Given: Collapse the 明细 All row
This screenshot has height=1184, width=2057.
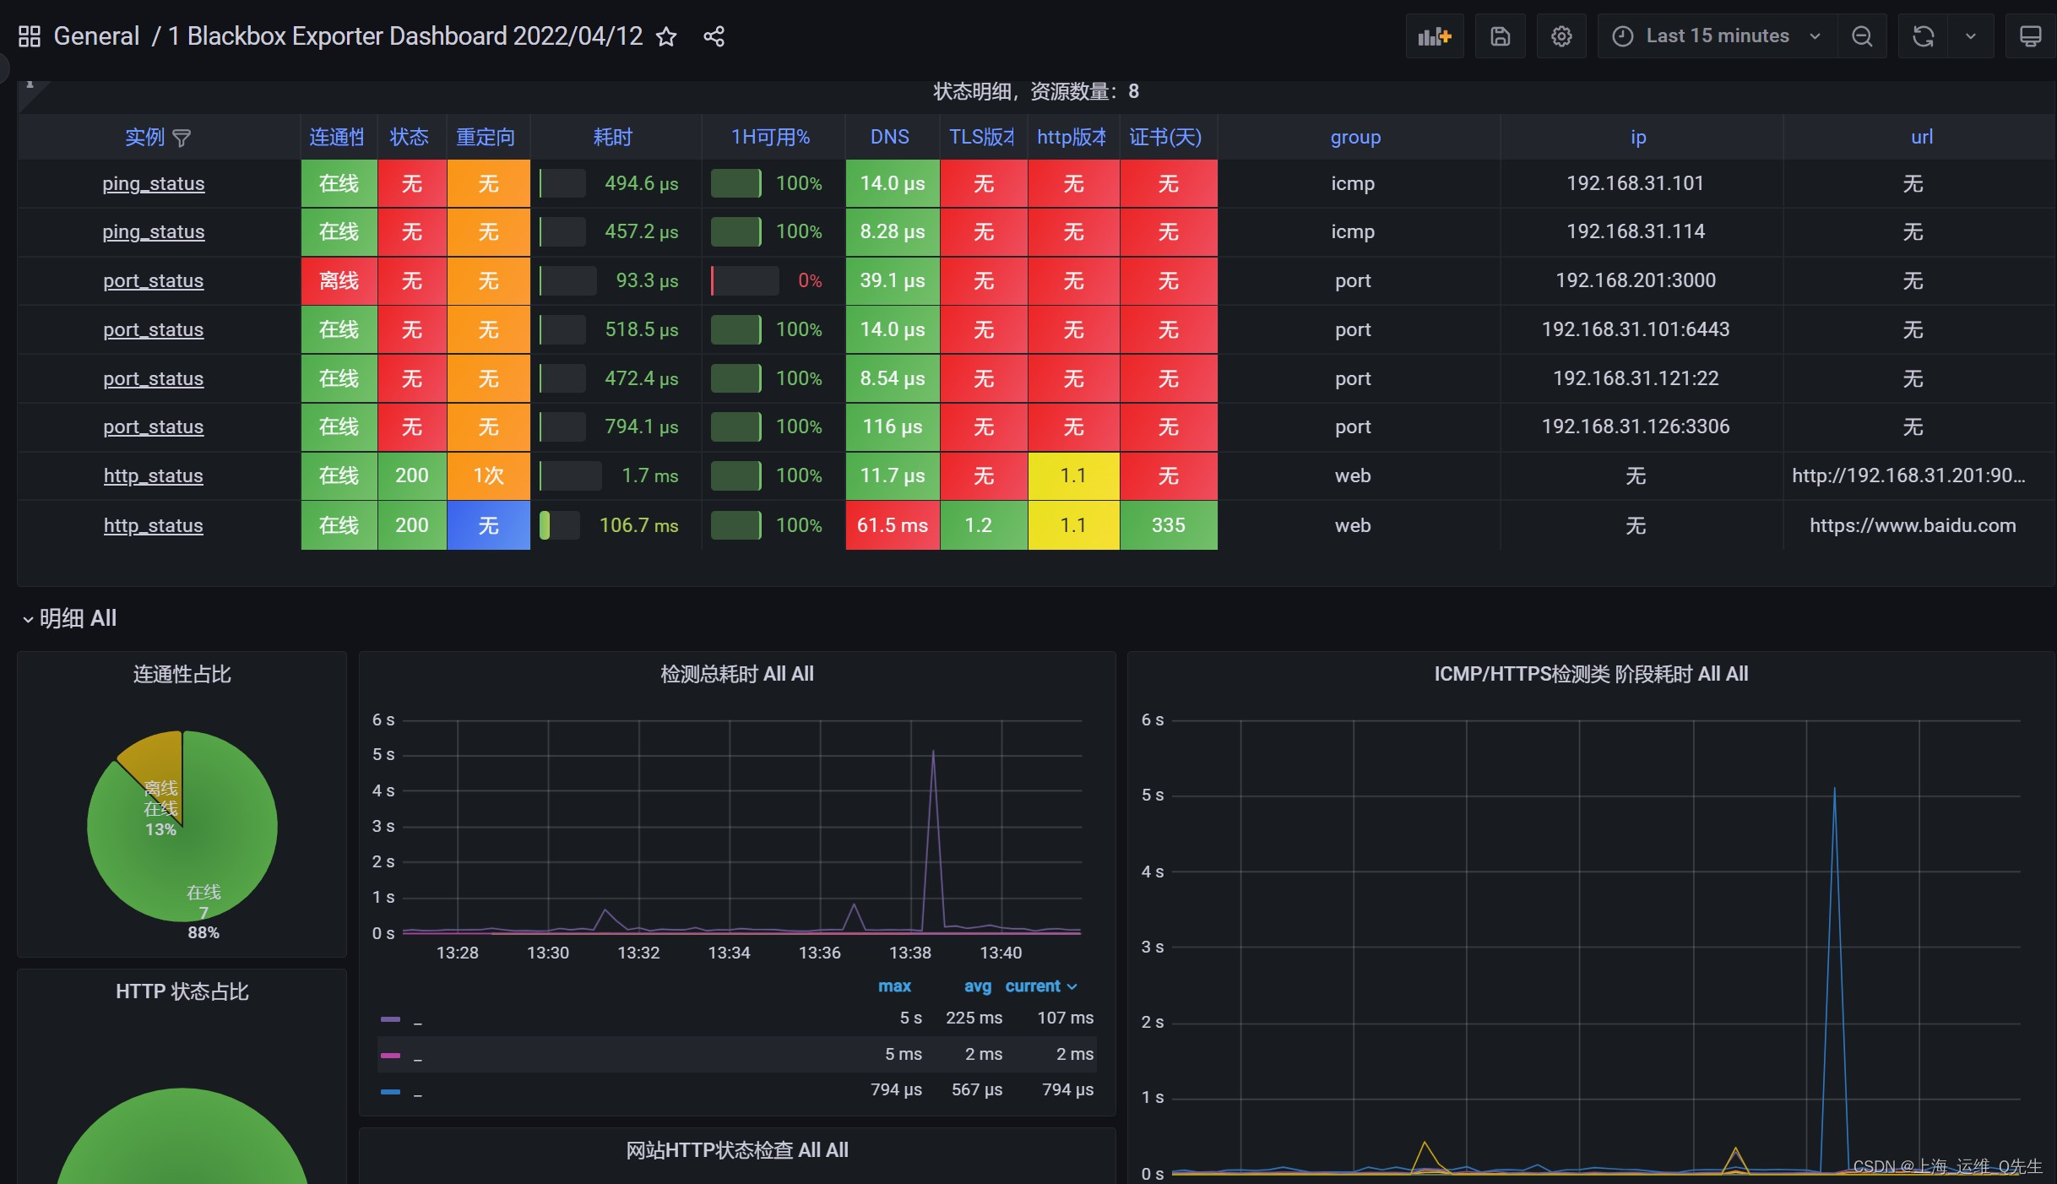Looking at the screenshot, I should [x=69, y=618].
